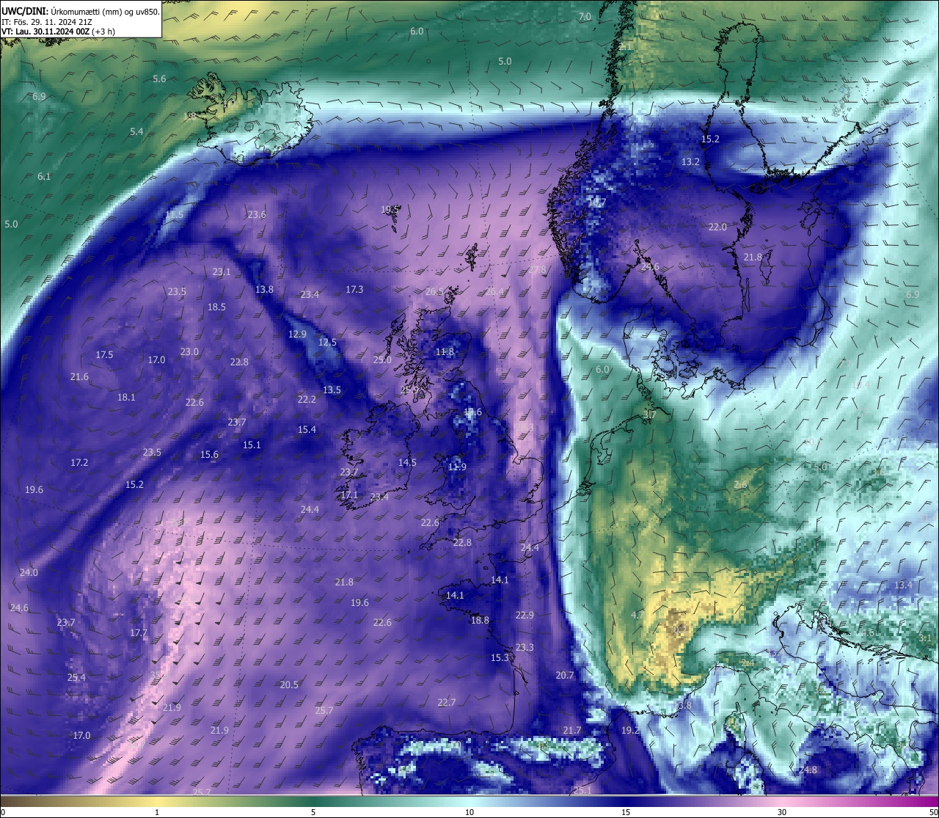Click the map value "19.5" by the Faroes
The height and width of the screenshot is (818, 939).
[390, 209]
